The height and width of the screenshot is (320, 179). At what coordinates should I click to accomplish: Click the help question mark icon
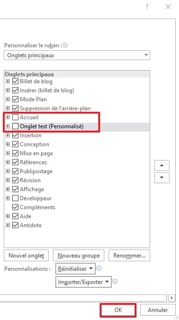click(x=146, y=7)
